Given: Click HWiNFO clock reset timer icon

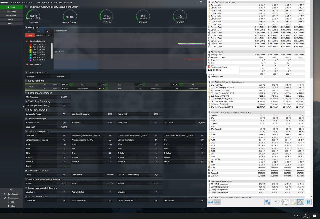Looking at the screenshot, I should tap(286, 202).
